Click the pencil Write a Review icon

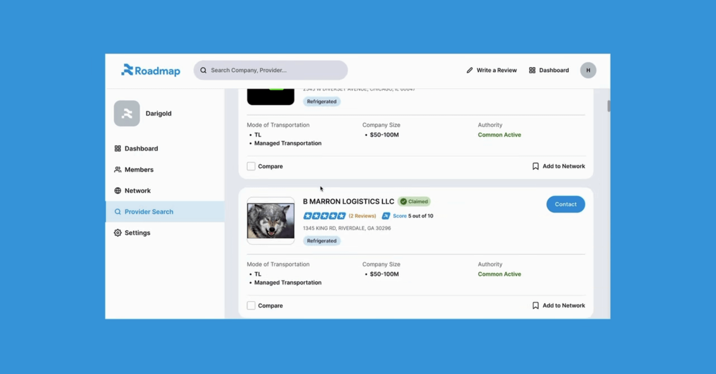click(469, 70)
